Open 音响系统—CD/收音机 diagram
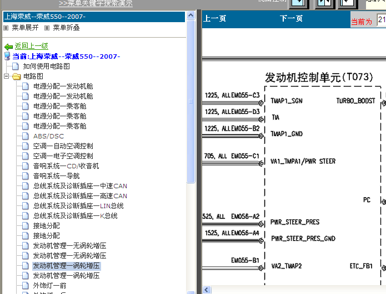The image size is (386, 294). 66,166
